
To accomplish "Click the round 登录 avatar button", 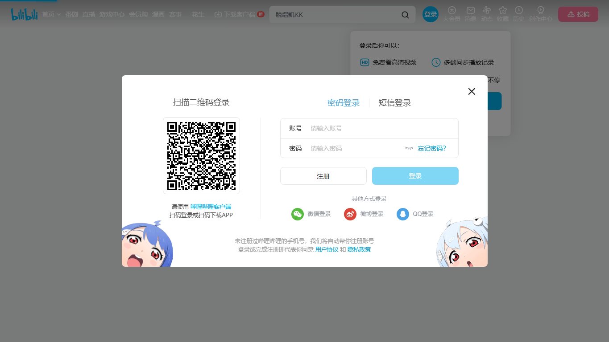I will (x=431, y=14).
